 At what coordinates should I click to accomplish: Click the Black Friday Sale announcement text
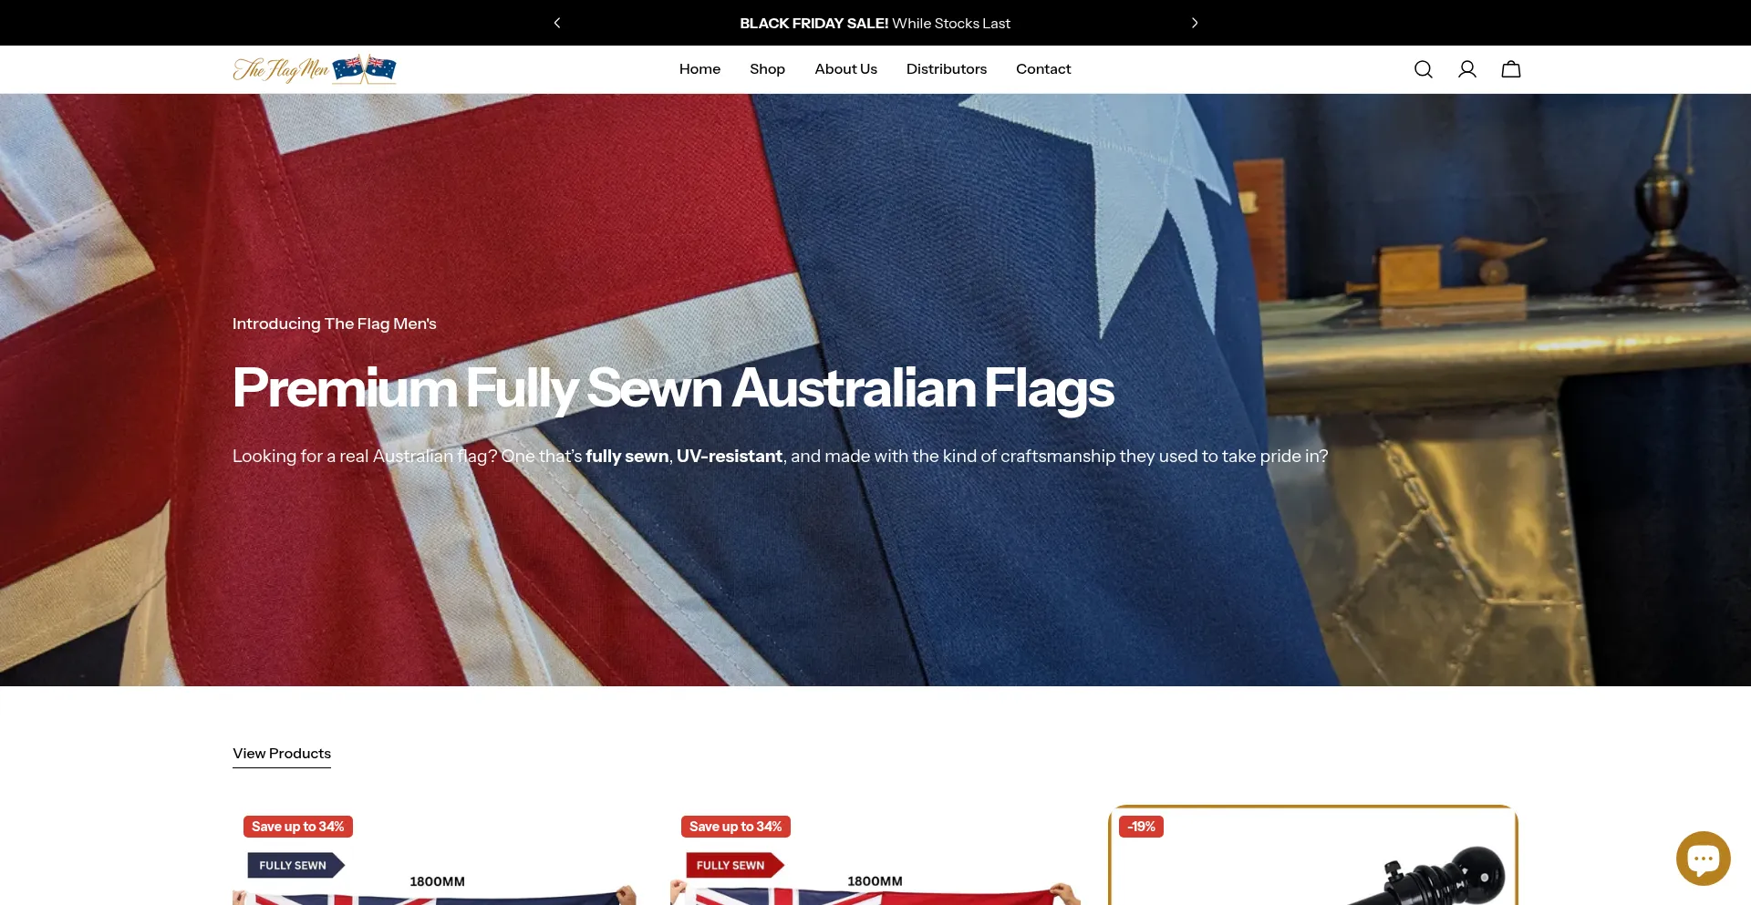coord(875,24)
